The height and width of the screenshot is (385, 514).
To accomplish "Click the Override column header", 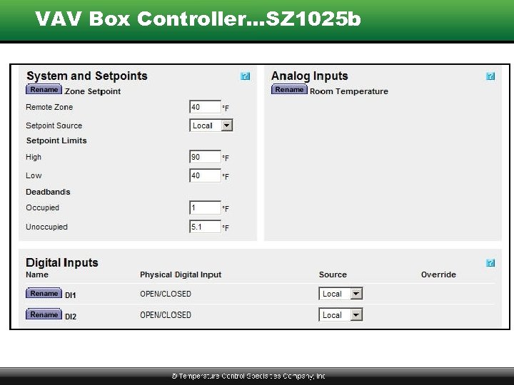I will 438,274.
